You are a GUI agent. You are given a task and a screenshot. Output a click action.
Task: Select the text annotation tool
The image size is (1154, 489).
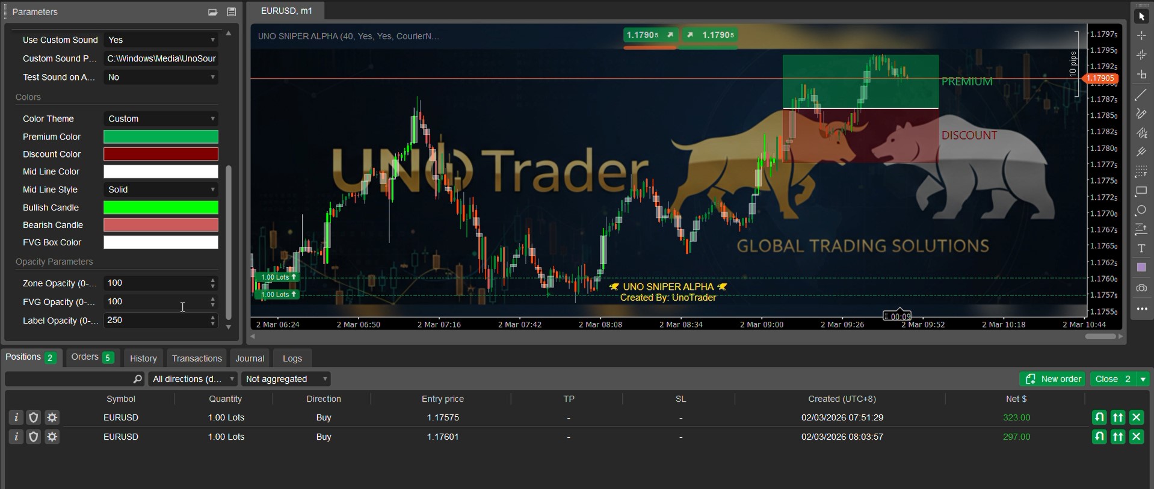1141,248
